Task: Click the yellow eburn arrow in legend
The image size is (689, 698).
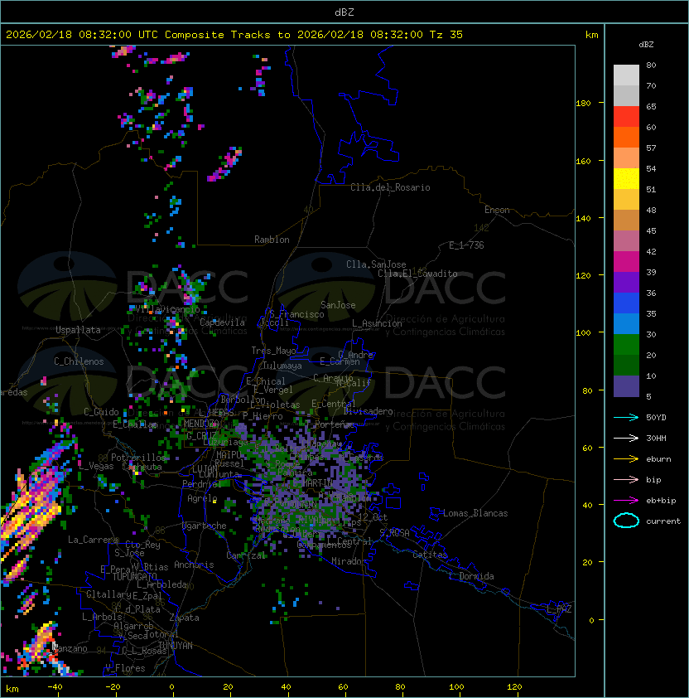Action: coord(626,459)
